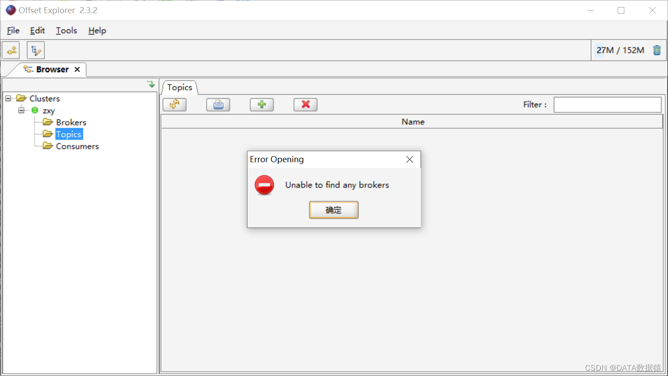Screen dimensions: 668x376
Task: Select the Topics tree item
Action: point(69,134)
